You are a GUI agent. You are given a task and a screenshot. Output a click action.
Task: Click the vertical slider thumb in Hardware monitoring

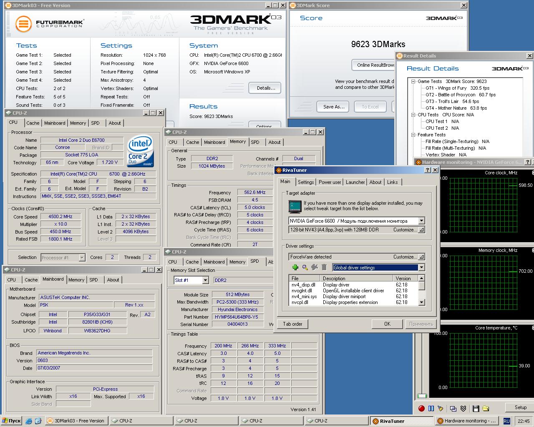[422, 396]
